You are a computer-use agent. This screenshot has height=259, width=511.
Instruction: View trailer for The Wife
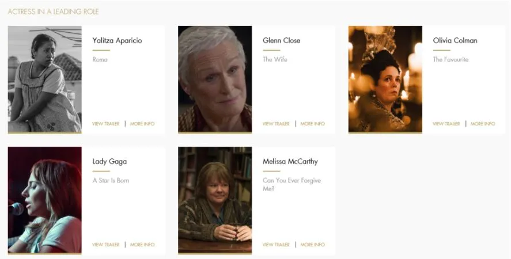(276, 124)
